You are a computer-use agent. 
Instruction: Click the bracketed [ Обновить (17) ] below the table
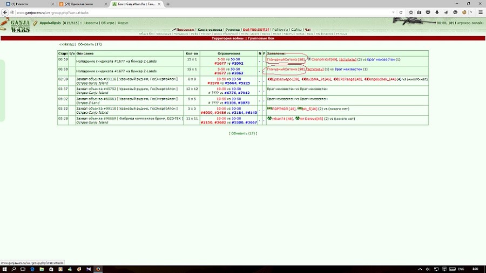point(243,133)
